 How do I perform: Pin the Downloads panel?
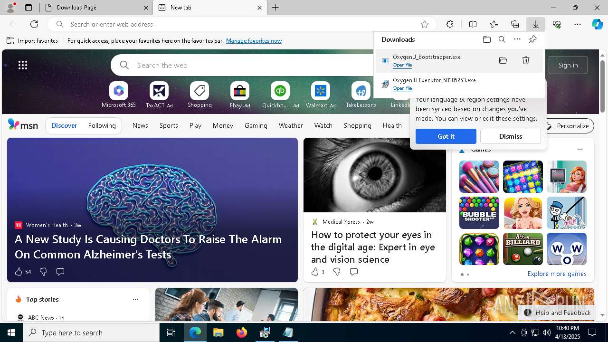(x=532, y=39)
